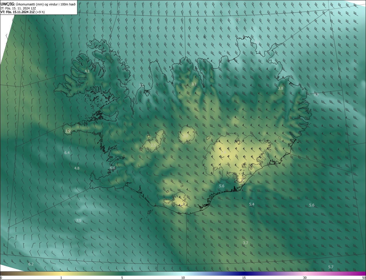Click the colorbar tick label '10'
Image resolution: width=366 pixels, height=280 pixels.
tap(183, 278)
